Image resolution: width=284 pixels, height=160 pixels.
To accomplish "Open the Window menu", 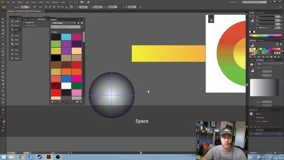I will [55, 2].
